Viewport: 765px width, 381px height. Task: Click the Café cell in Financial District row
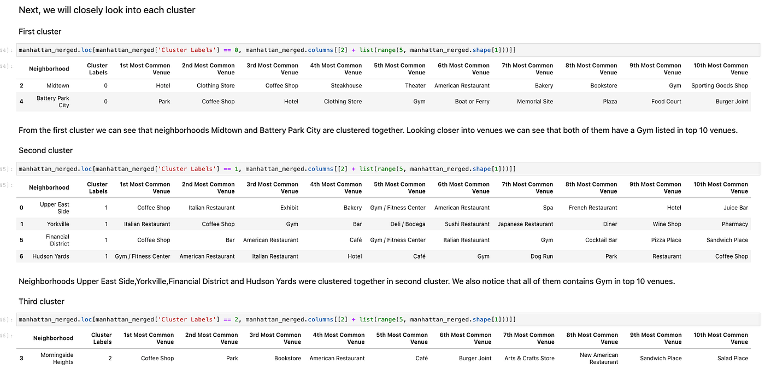pos(355,240)
